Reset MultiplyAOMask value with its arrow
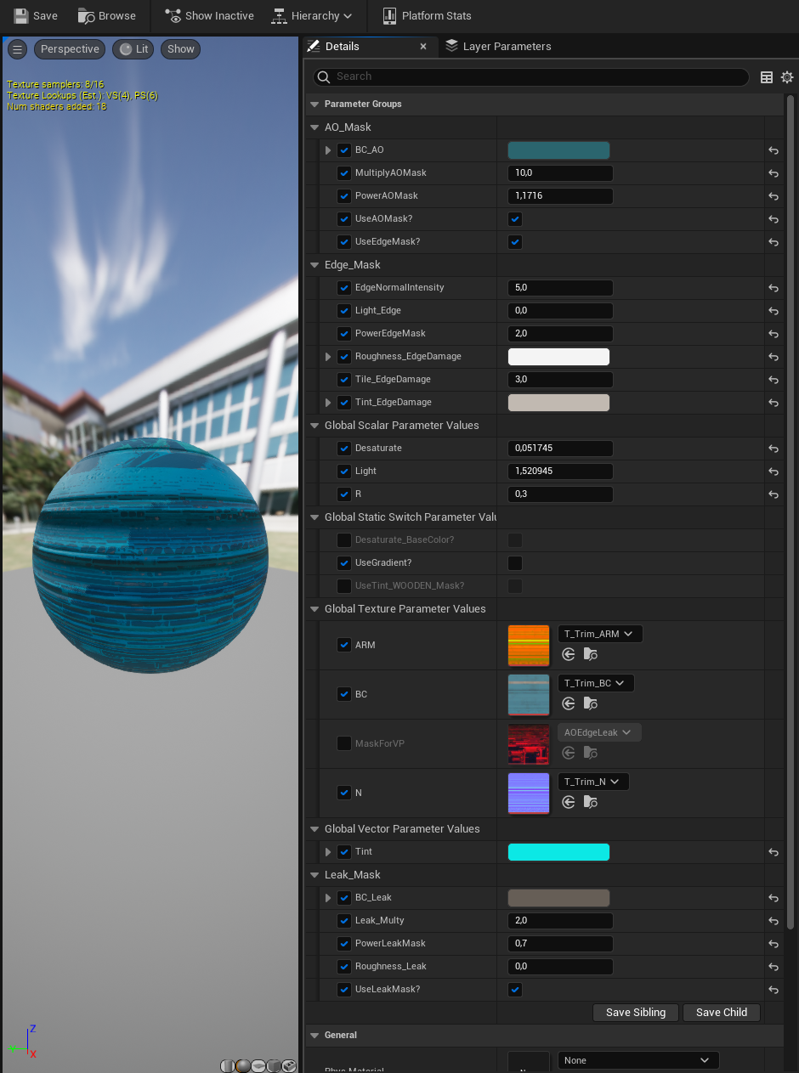Image resolution: width=799 pixels, height=1073 pixels. (x=773, y=173)
